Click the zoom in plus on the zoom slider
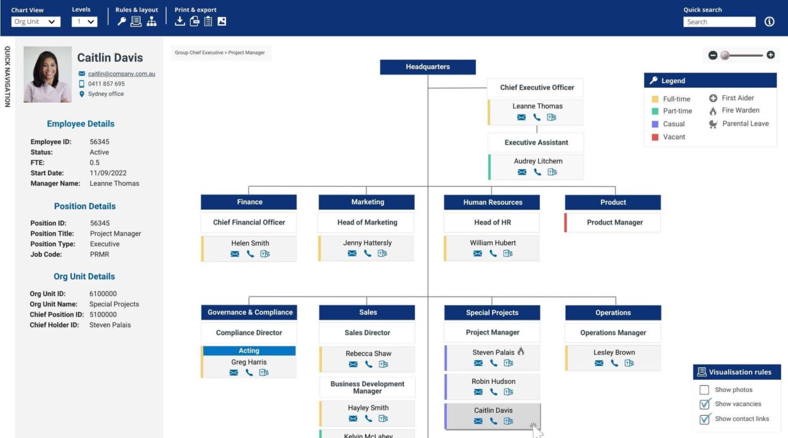 coord(770,55)
